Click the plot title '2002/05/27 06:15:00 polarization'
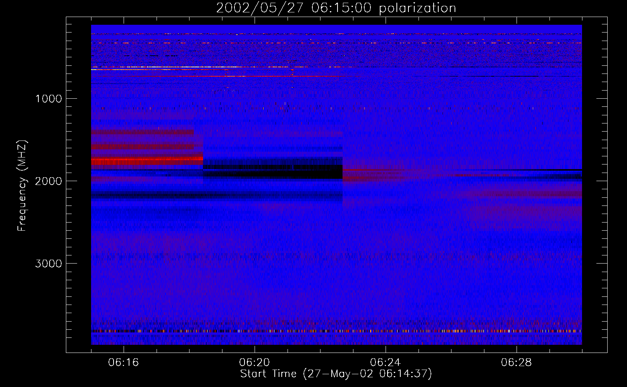Screen dimensions: 627x387 click(336, 8)
